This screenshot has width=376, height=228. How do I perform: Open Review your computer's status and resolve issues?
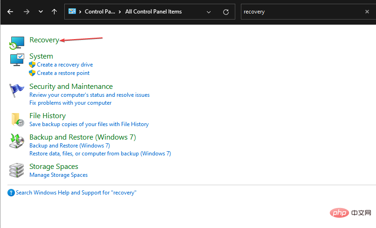pyautogui.click(x=89, y=95)
